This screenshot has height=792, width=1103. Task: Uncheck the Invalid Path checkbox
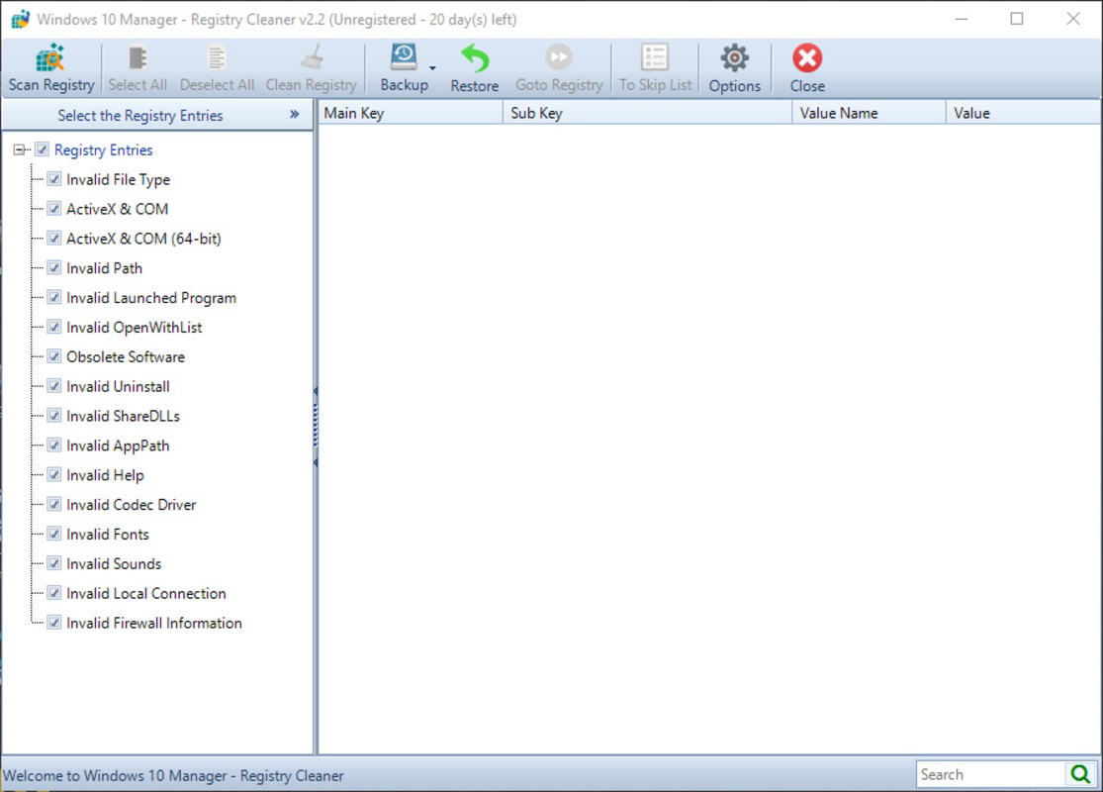coord(54,267)
